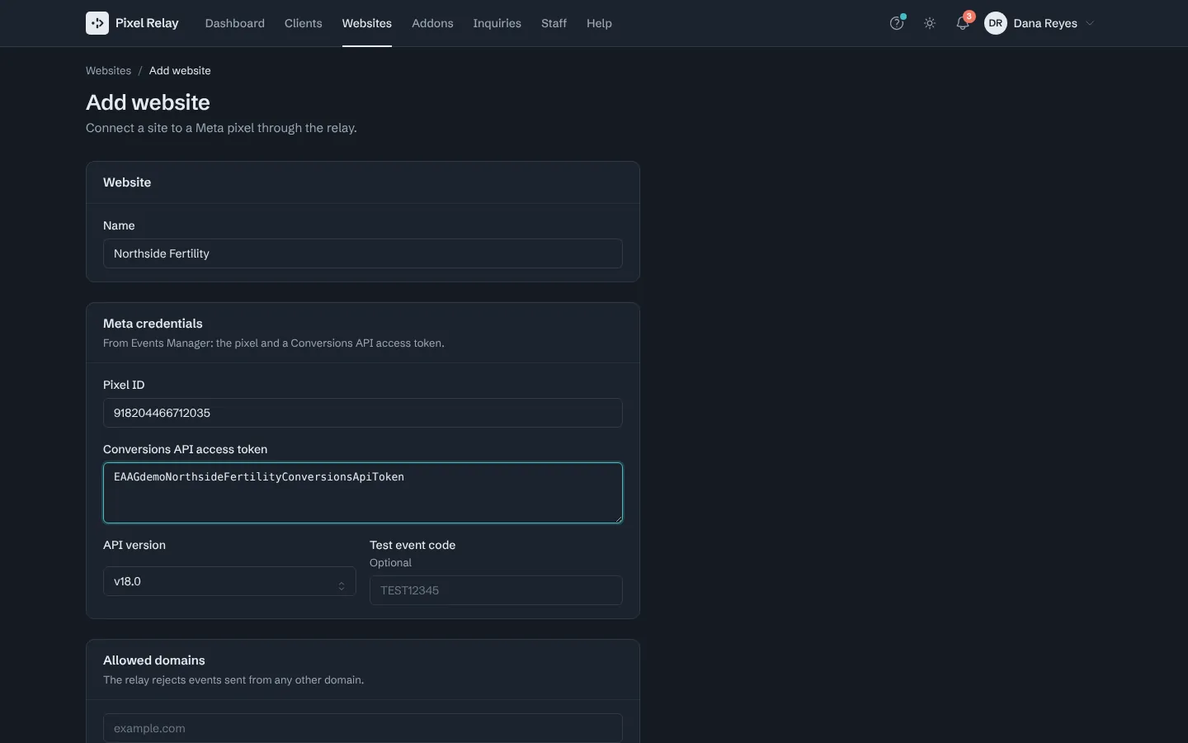1188x743 pixels.
Task: Click the Test event code label
Action: pyautogui.click(x=412, y=545)
